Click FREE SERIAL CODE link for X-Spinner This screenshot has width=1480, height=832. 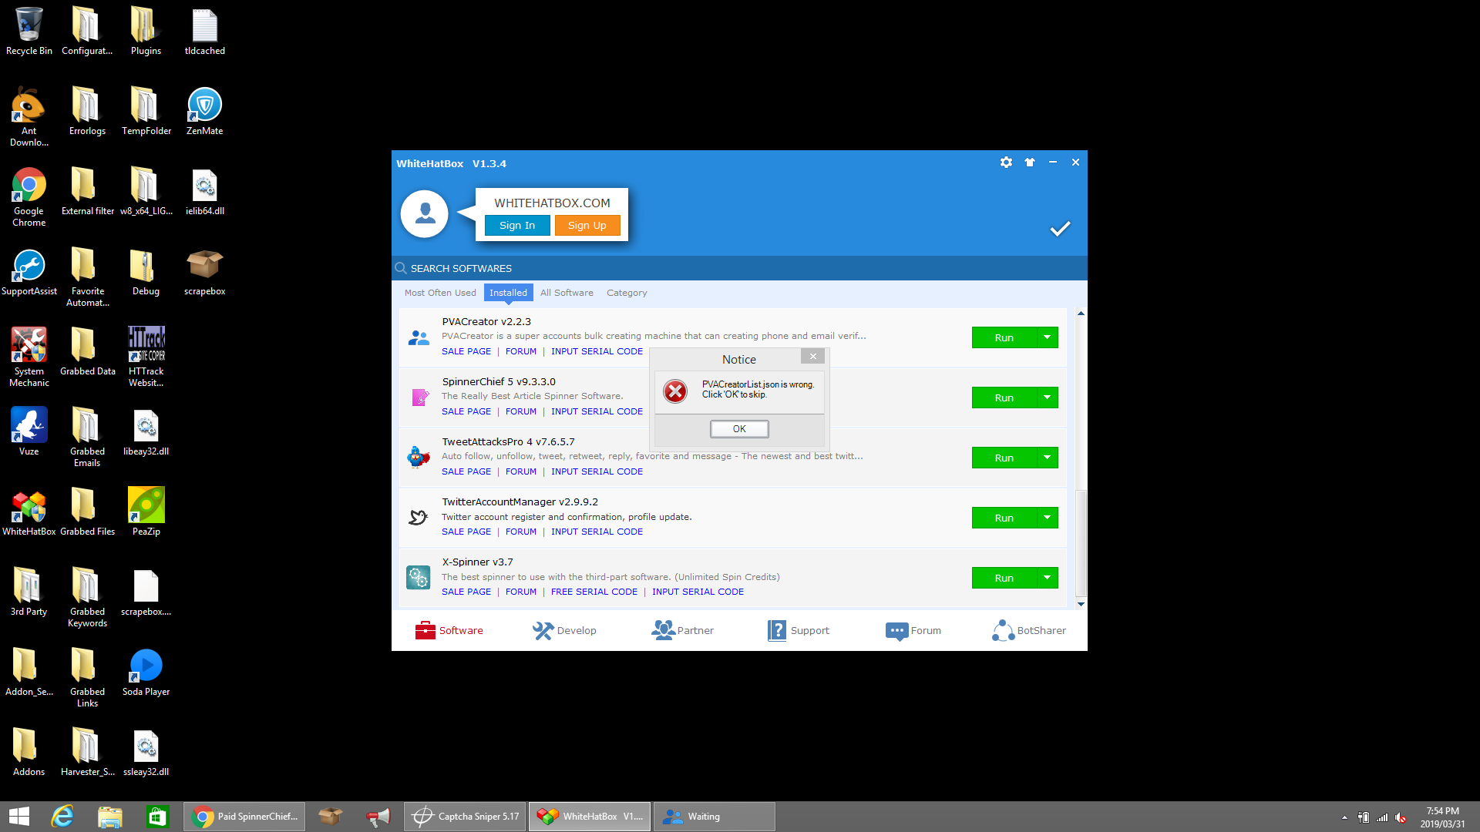click(x=594, y=592)
